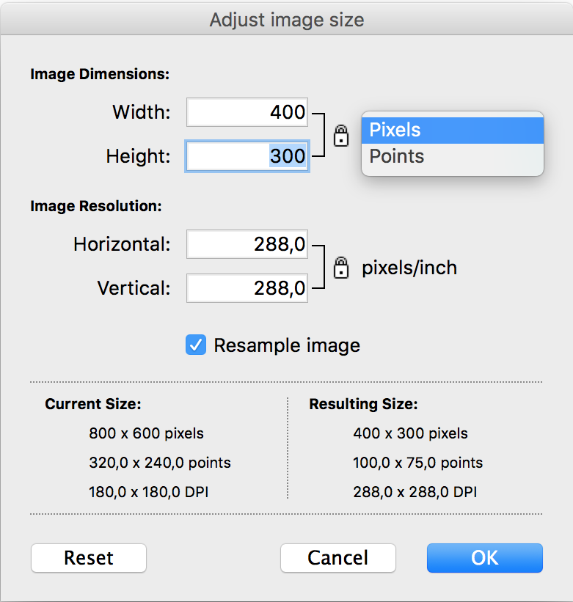The height and width of the screenshot is (602, 573).
Task: Uncheck the Resample image checkbox
Action: click(196, 345)
